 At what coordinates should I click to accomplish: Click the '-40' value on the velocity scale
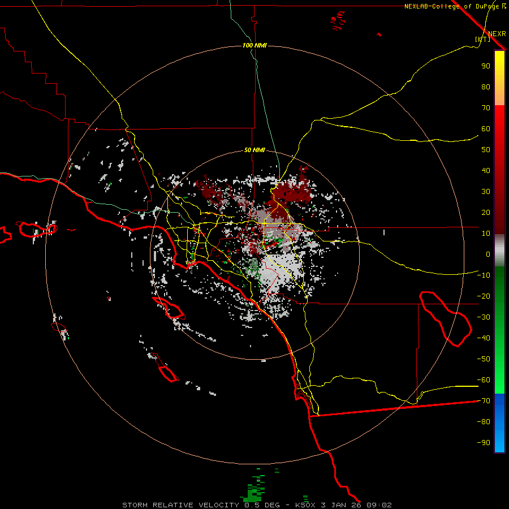pyautogui.click(x=484, y=338)
